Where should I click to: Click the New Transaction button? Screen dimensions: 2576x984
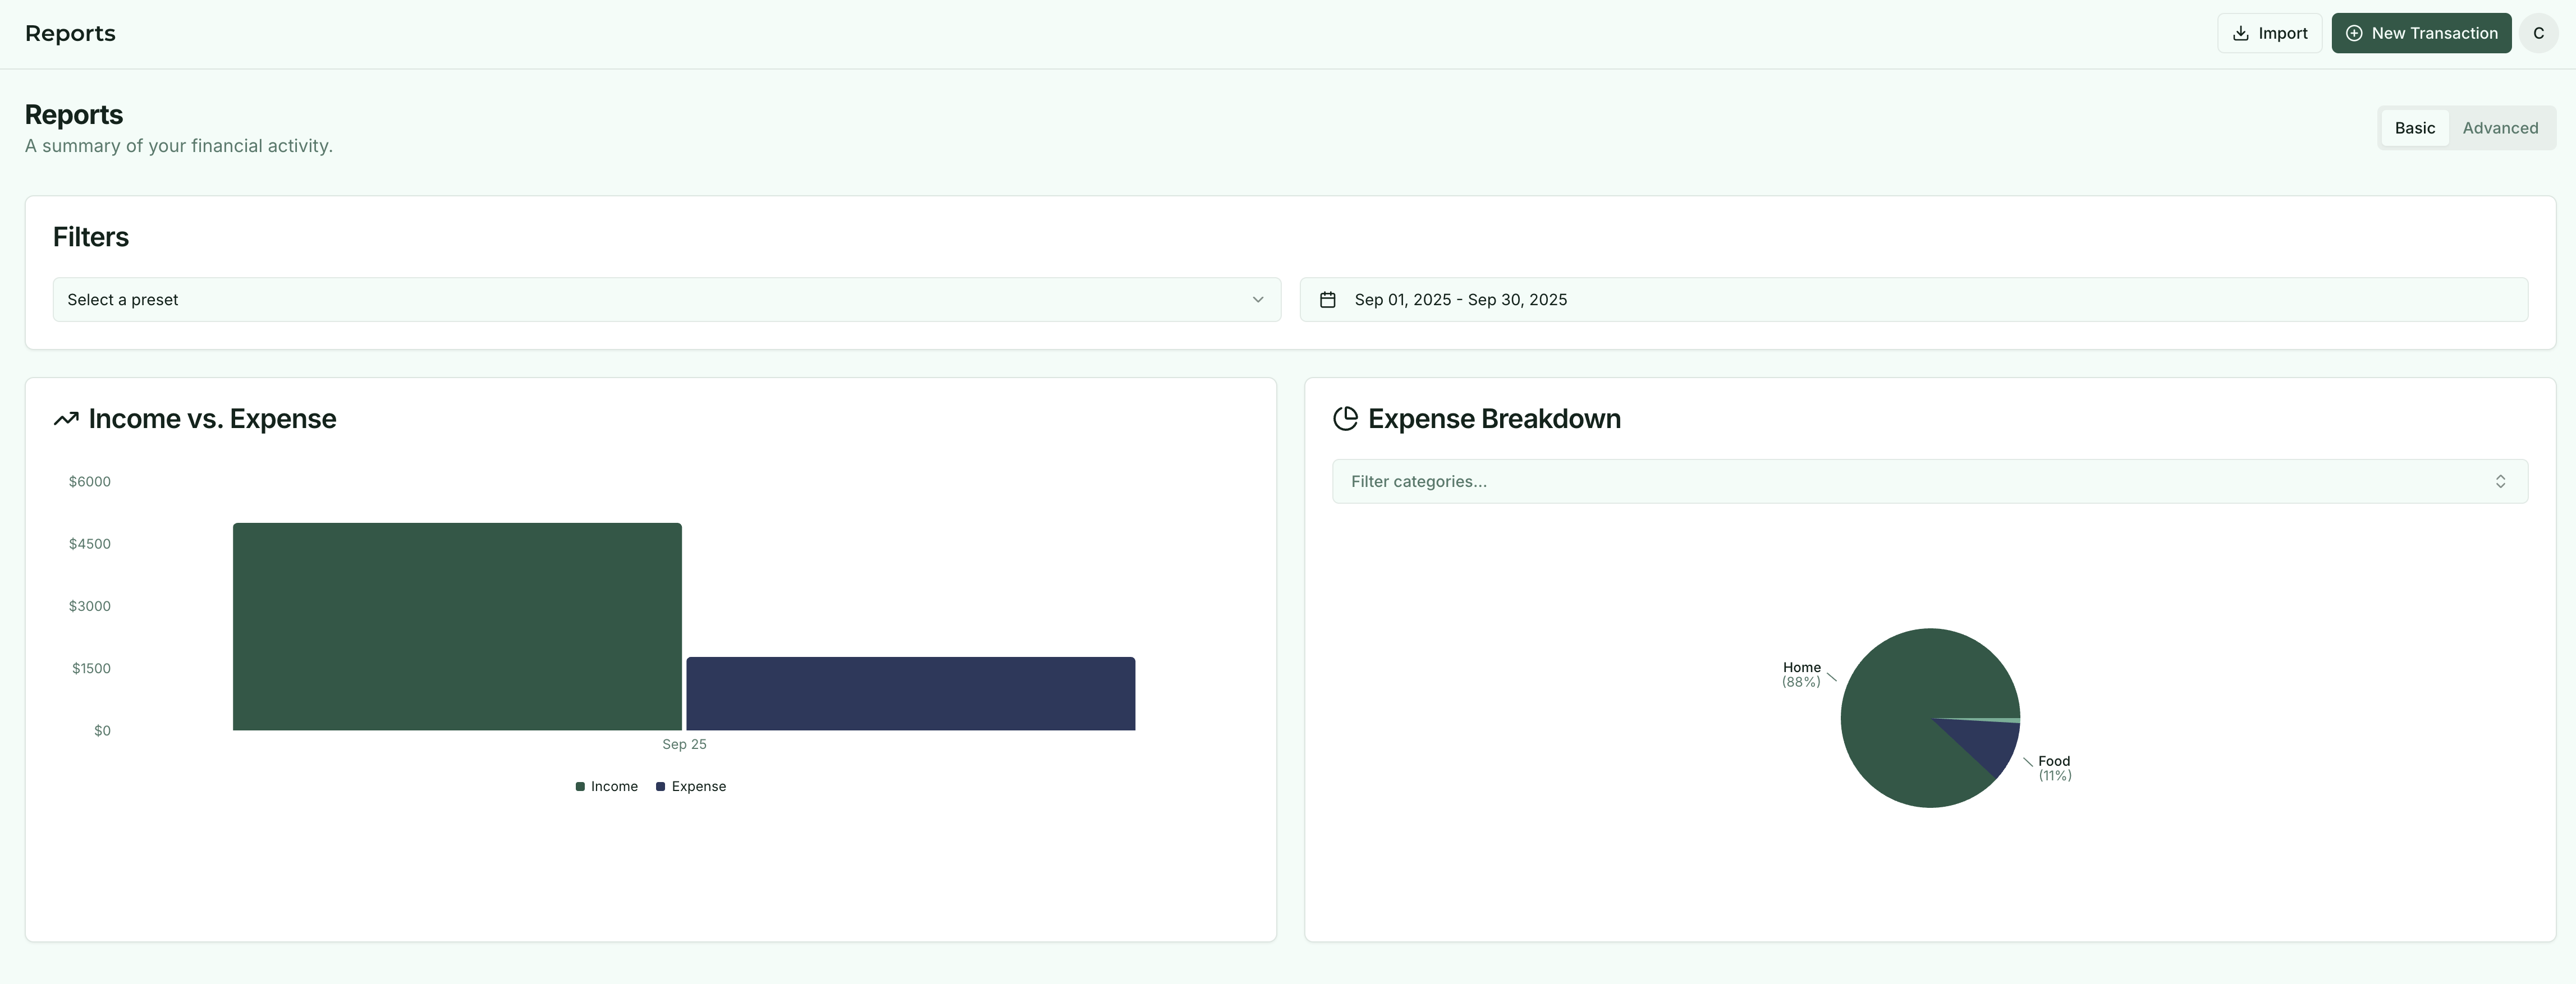tap(2421, 33)
